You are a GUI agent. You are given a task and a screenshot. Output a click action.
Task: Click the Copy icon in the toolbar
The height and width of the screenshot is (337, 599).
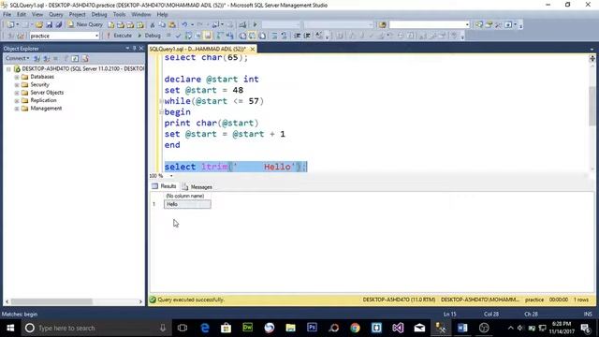click(162, 25)
